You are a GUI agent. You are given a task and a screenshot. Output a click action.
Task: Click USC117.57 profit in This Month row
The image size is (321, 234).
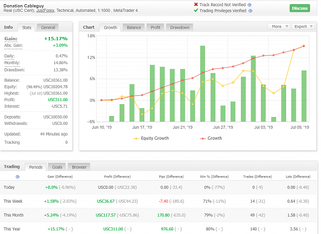click(105, 215)
